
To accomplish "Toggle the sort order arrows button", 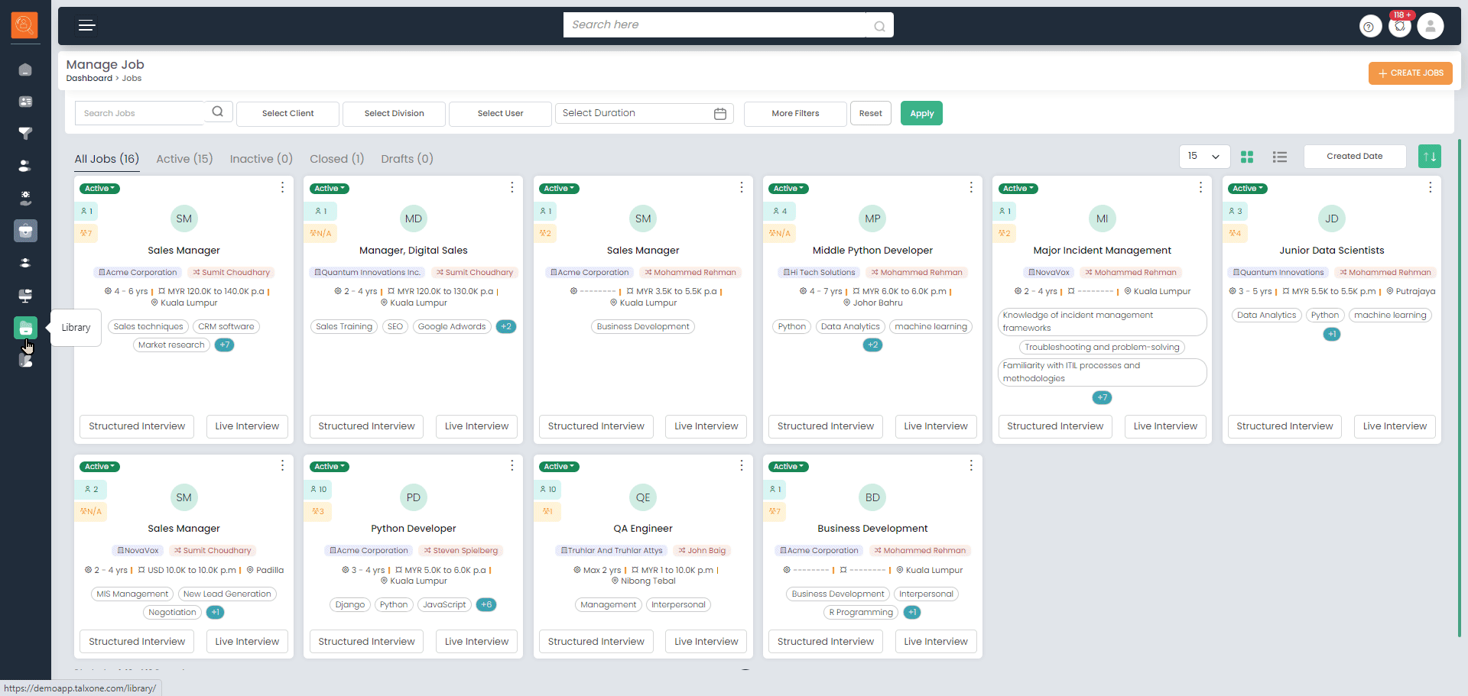I will (1429, 157).
